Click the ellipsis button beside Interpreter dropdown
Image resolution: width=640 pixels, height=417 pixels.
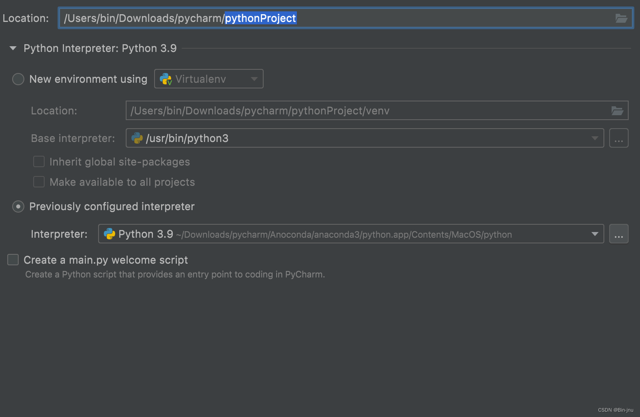[x=619, y=234]
